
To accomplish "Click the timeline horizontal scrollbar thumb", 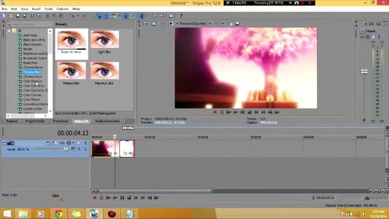I will pyautogui.click(x=155, y=191).
